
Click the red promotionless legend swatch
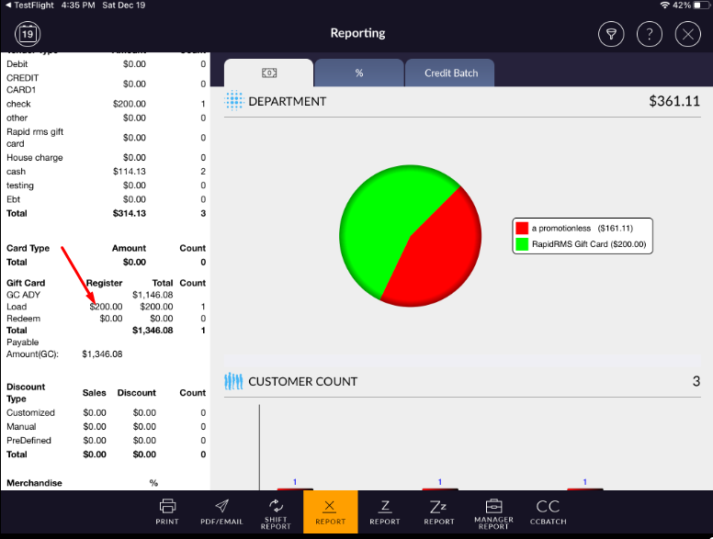pos(522,228)
